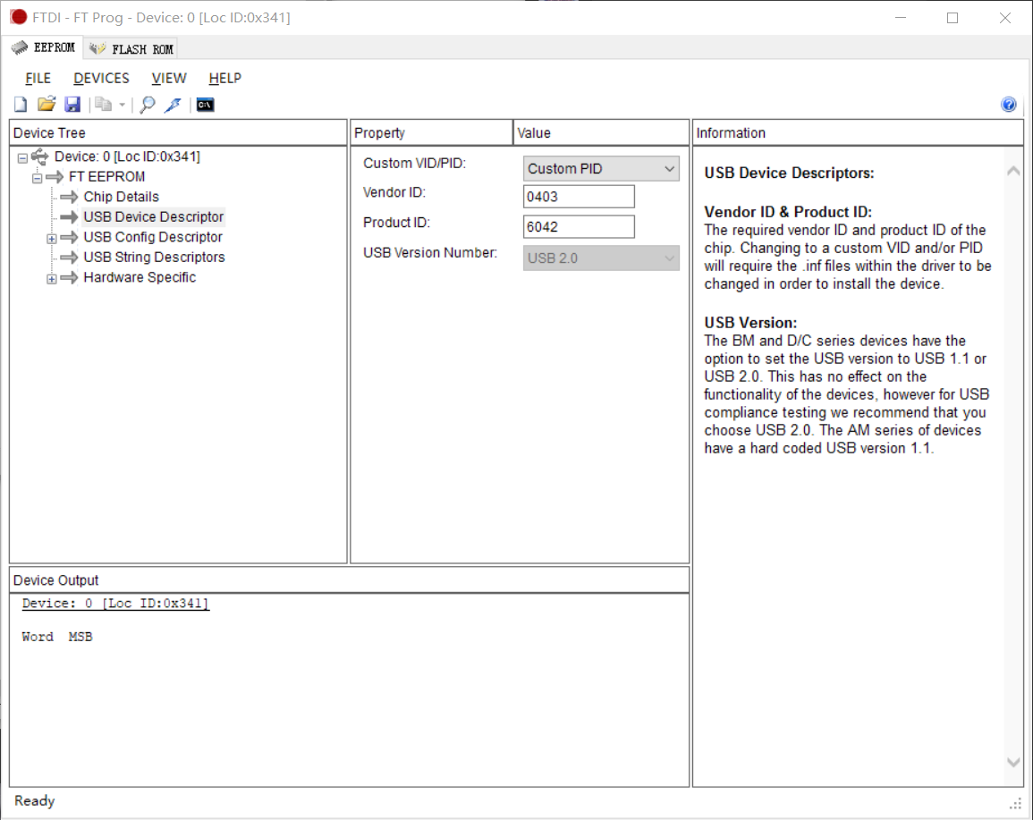
Task: Click the blue Help icon
Action: point(1009,105)
